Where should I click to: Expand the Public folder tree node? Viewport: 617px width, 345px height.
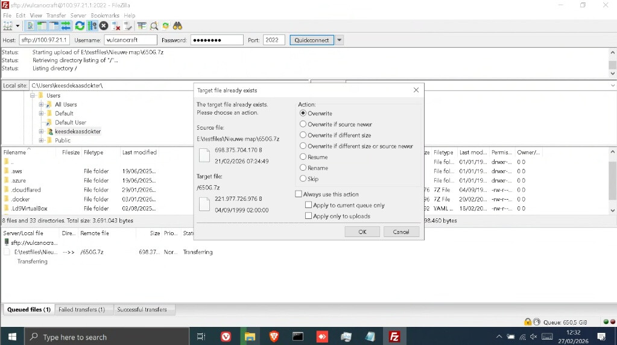tap(42, 140)
